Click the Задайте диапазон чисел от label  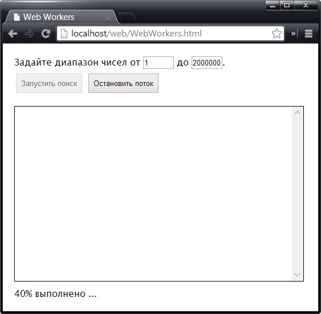(x=77, y=62)
